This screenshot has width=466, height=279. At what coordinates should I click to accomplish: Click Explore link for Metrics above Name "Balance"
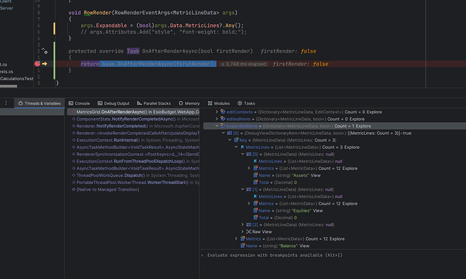(x=337, y=239)
